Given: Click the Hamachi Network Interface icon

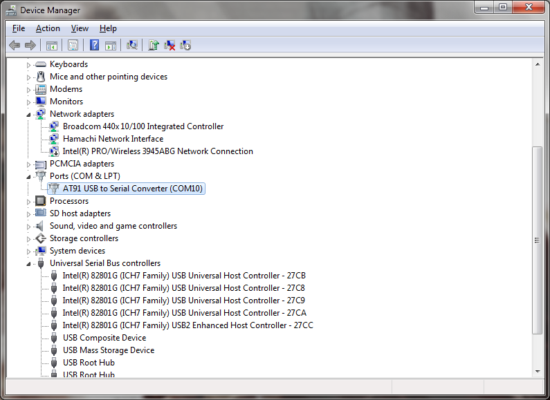Looking at the screenshot, I should (54, 139).
